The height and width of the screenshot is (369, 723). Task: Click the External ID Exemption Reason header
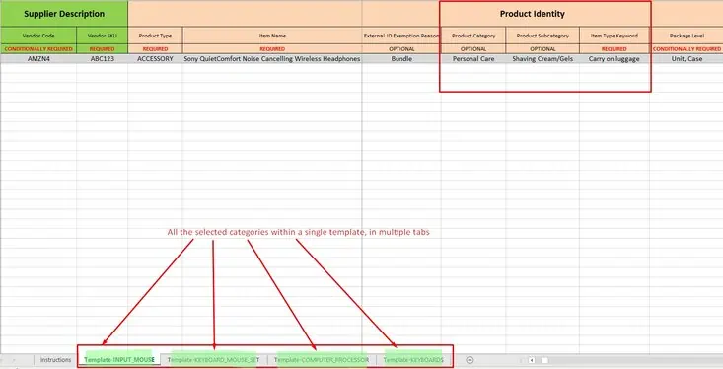(x=401, y=36)
